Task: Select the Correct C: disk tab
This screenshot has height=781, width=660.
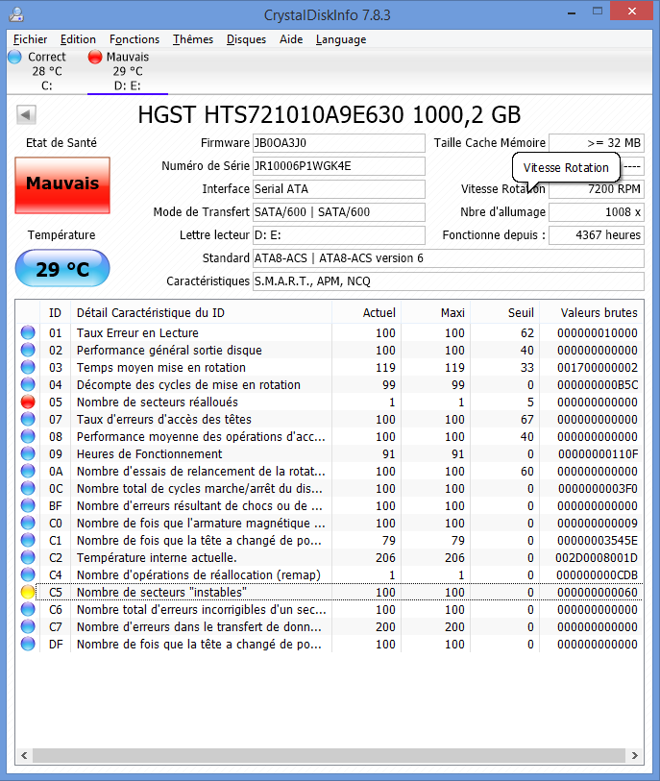Action: tap(46, 71)
